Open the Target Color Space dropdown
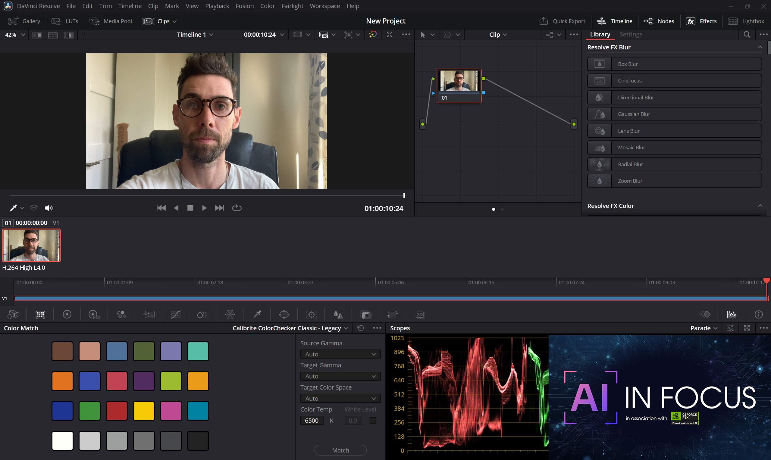 point(340,399)
